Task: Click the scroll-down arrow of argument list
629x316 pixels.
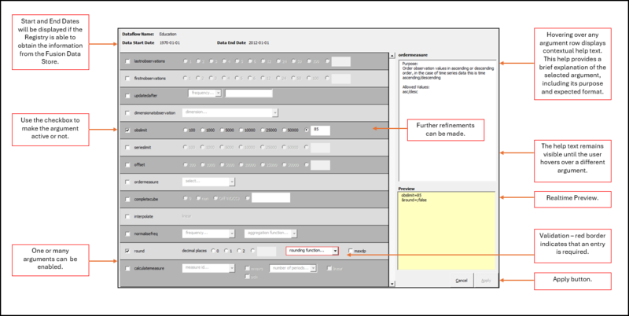Action: click(x=391, y=282)
